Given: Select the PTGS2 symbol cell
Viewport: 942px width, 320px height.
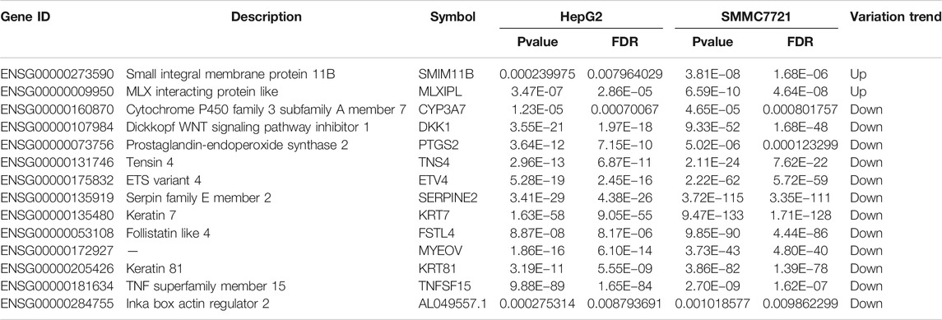Looking at the screenshot, I should point(436,145).
